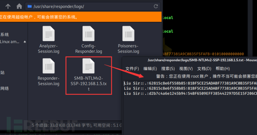
Task: Click the first hash line in the editor
Action: click(190, 83)
